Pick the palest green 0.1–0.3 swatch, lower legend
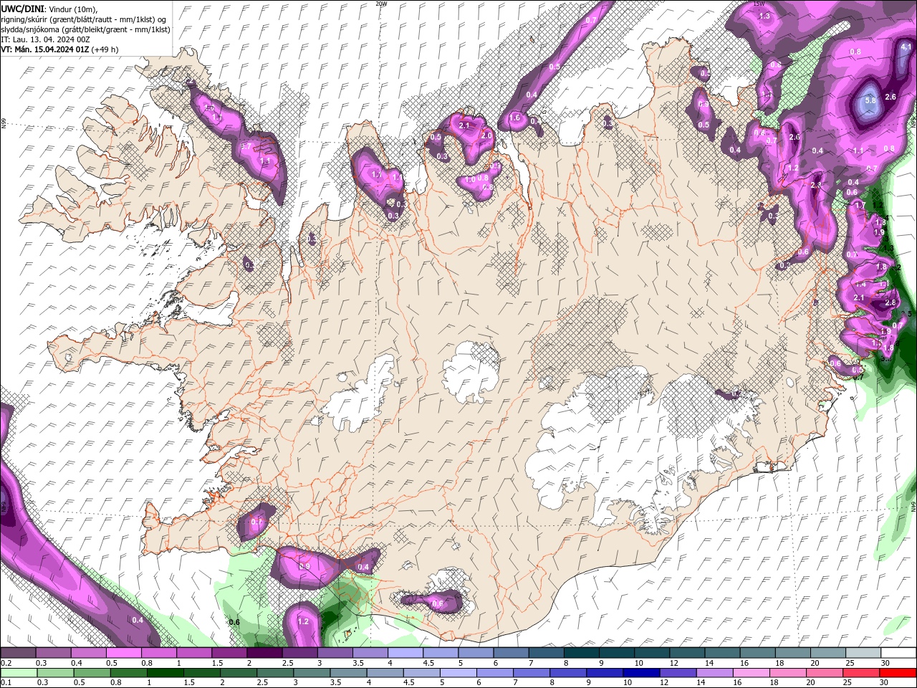917x688 pixels. click(19, 673)
